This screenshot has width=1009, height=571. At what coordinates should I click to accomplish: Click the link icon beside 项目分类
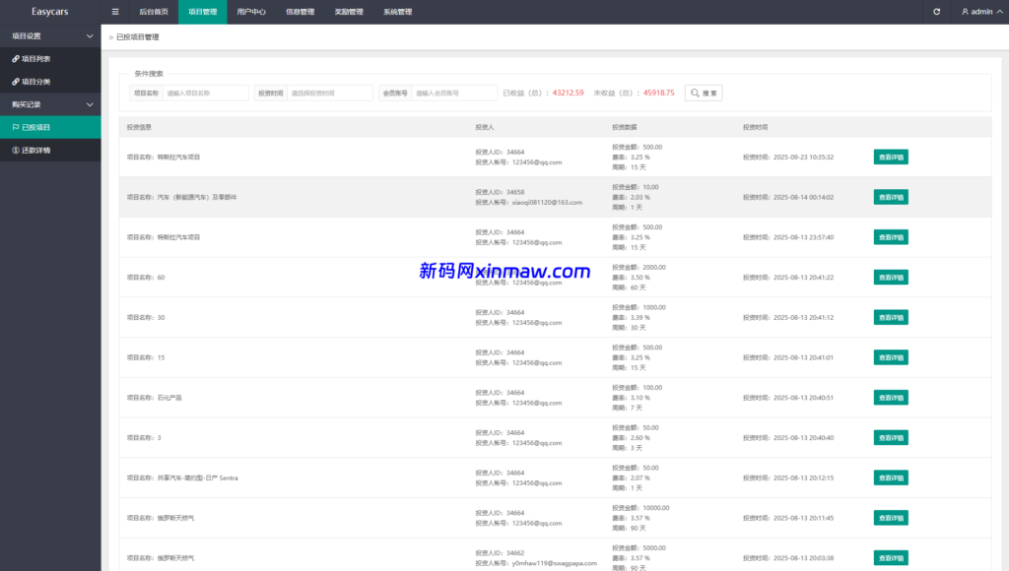[x=15, y=82]
